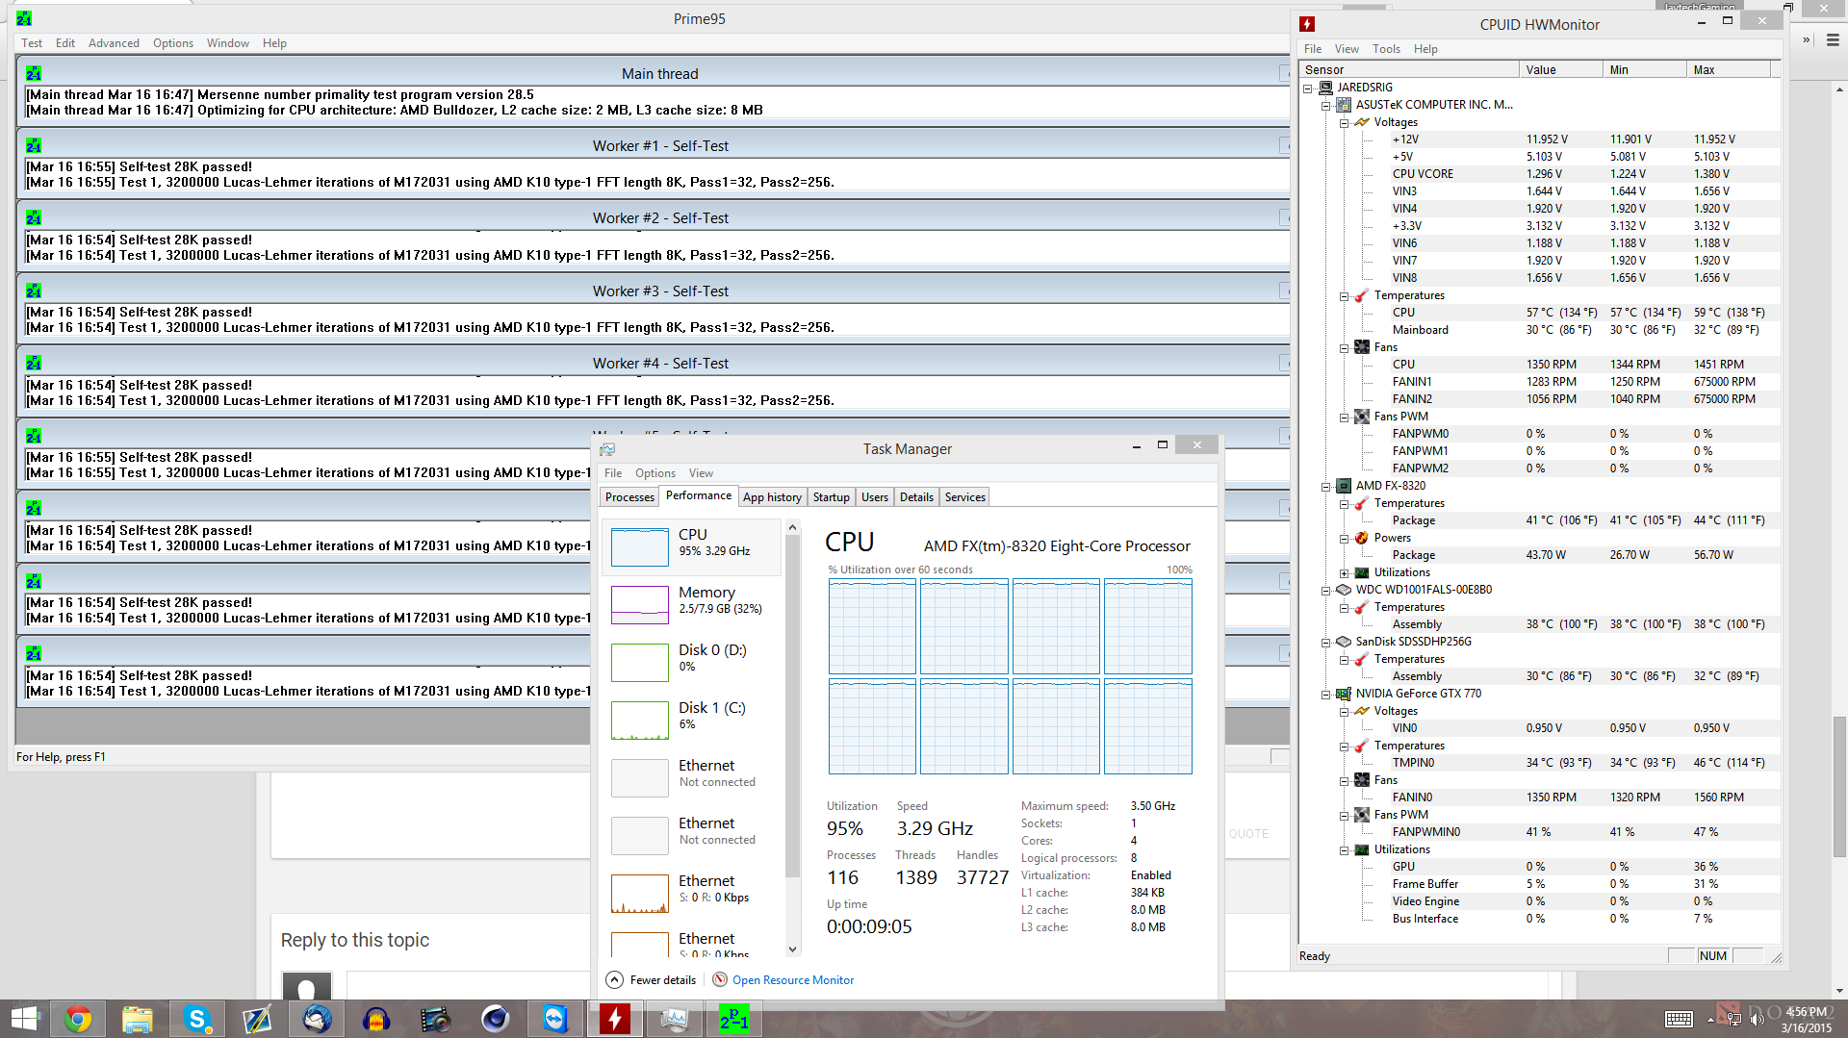
Task: Open the on-screen keyboard tray icon
Action: (x=1679, y=1019)
